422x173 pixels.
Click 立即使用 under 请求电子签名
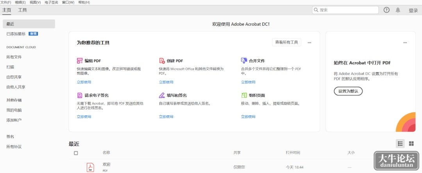pos(84,117)
